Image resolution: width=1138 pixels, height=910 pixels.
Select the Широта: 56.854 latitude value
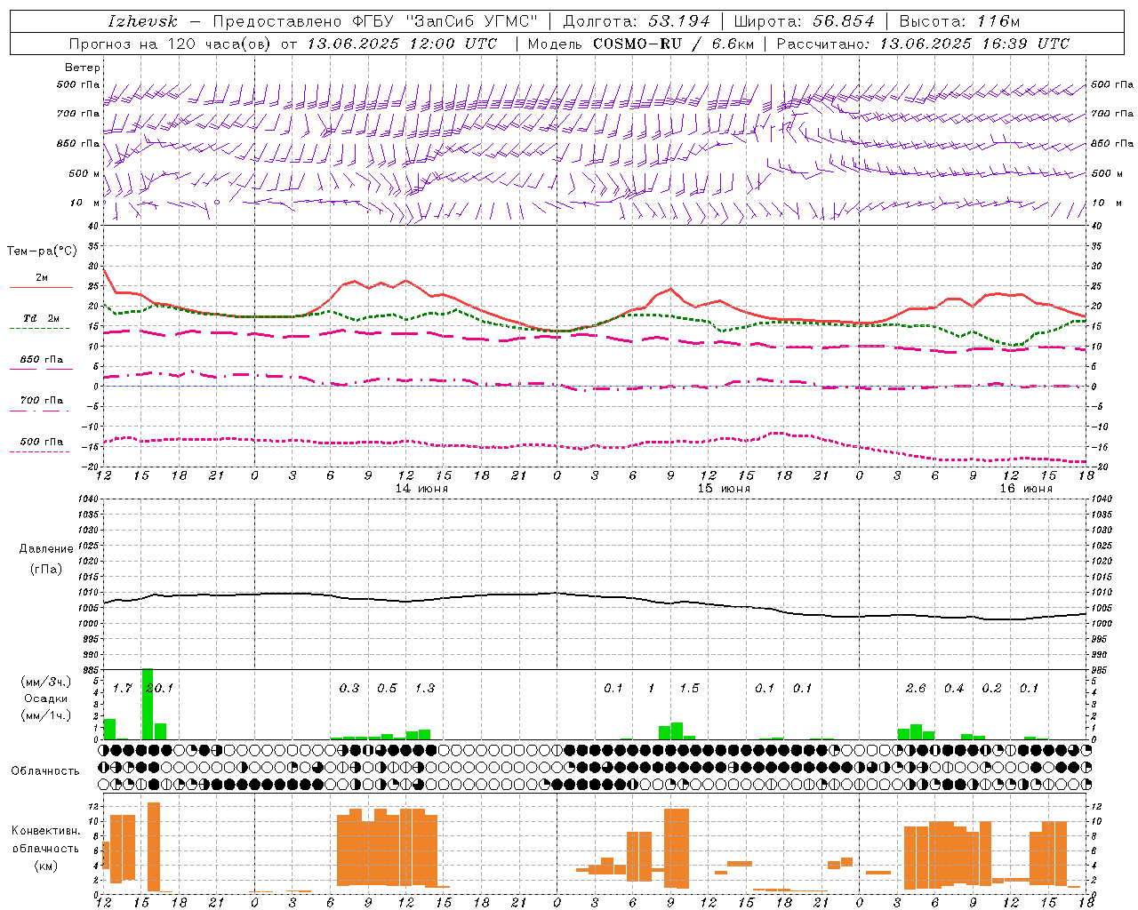pos(804,21)
